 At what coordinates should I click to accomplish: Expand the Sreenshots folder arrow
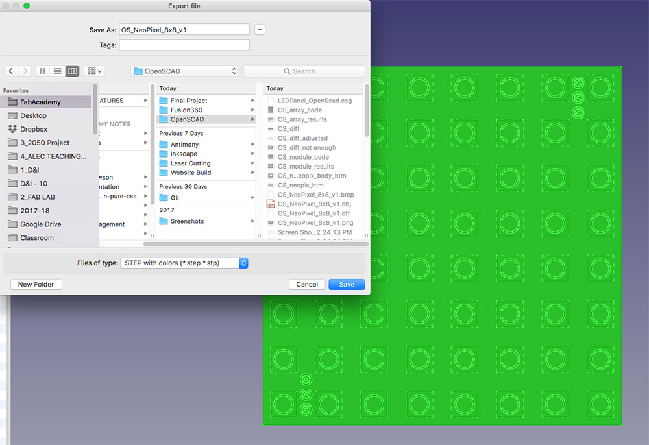pyautogui.click(x=252, y=221)
